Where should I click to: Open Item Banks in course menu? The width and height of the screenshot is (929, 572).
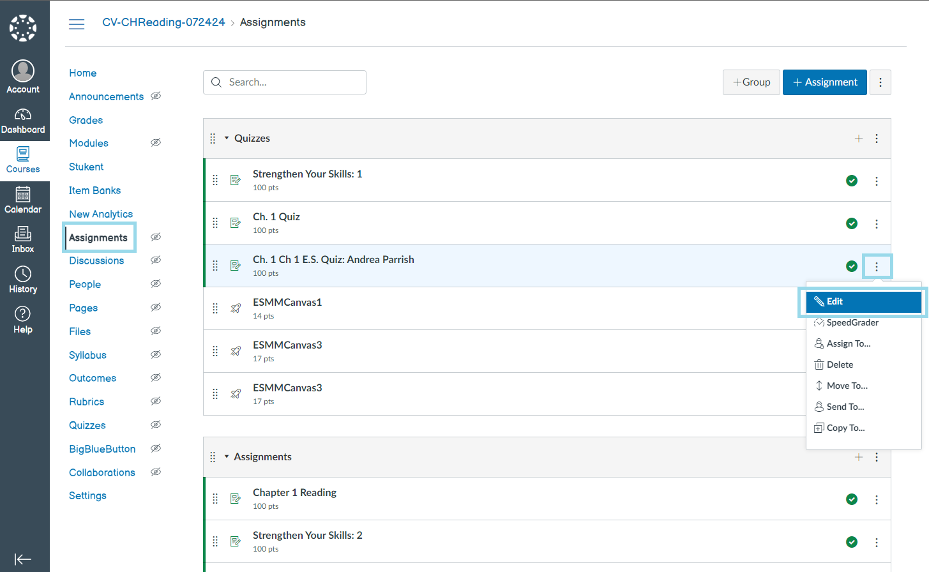(x=94, y=190)
